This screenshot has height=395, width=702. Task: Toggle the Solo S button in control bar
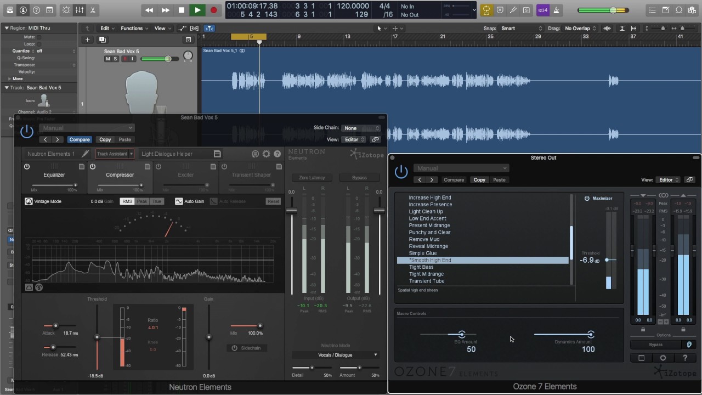526,10
